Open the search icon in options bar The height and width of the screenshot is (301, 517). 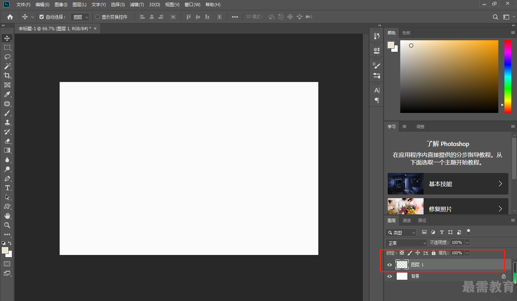[x=495, y=17]
